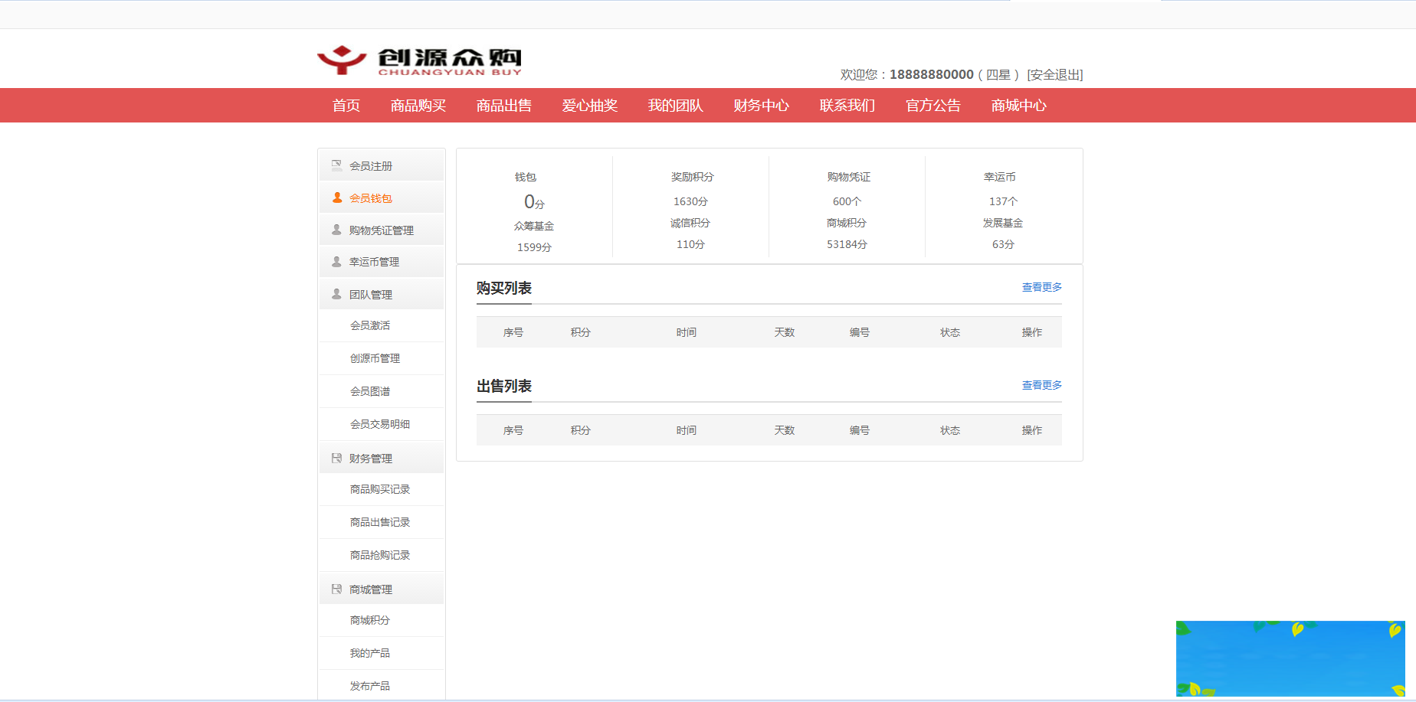Open the 爱心抽奖 menu item
Viewport: 1416px width, 702px height.
[589, 105]
